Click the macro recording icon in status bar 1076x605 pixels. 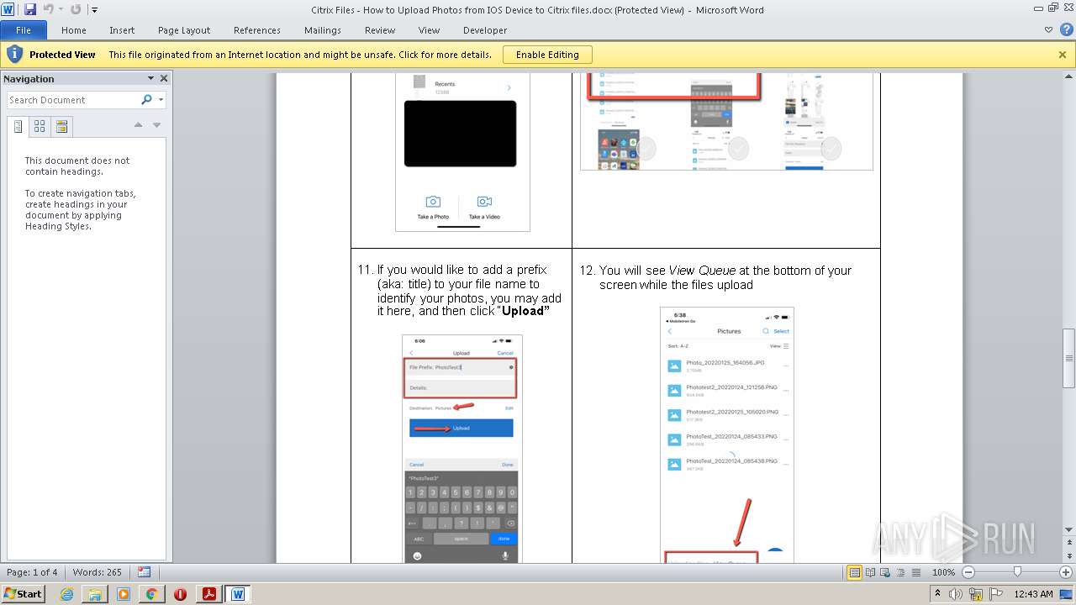point(144,572)
